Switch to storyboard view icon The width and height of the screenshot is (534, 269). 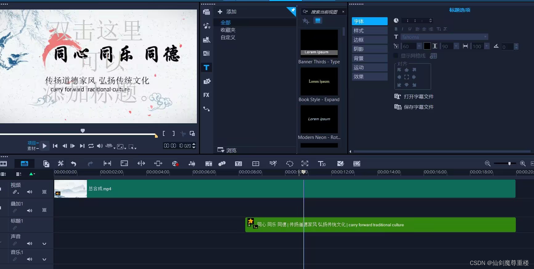4,164
